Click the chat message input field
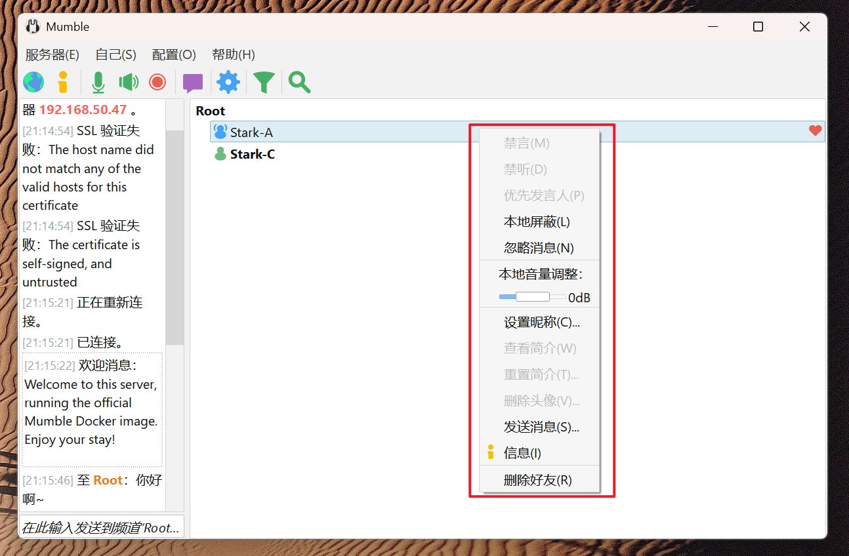849x556 pixels. (x=101, y=527)
